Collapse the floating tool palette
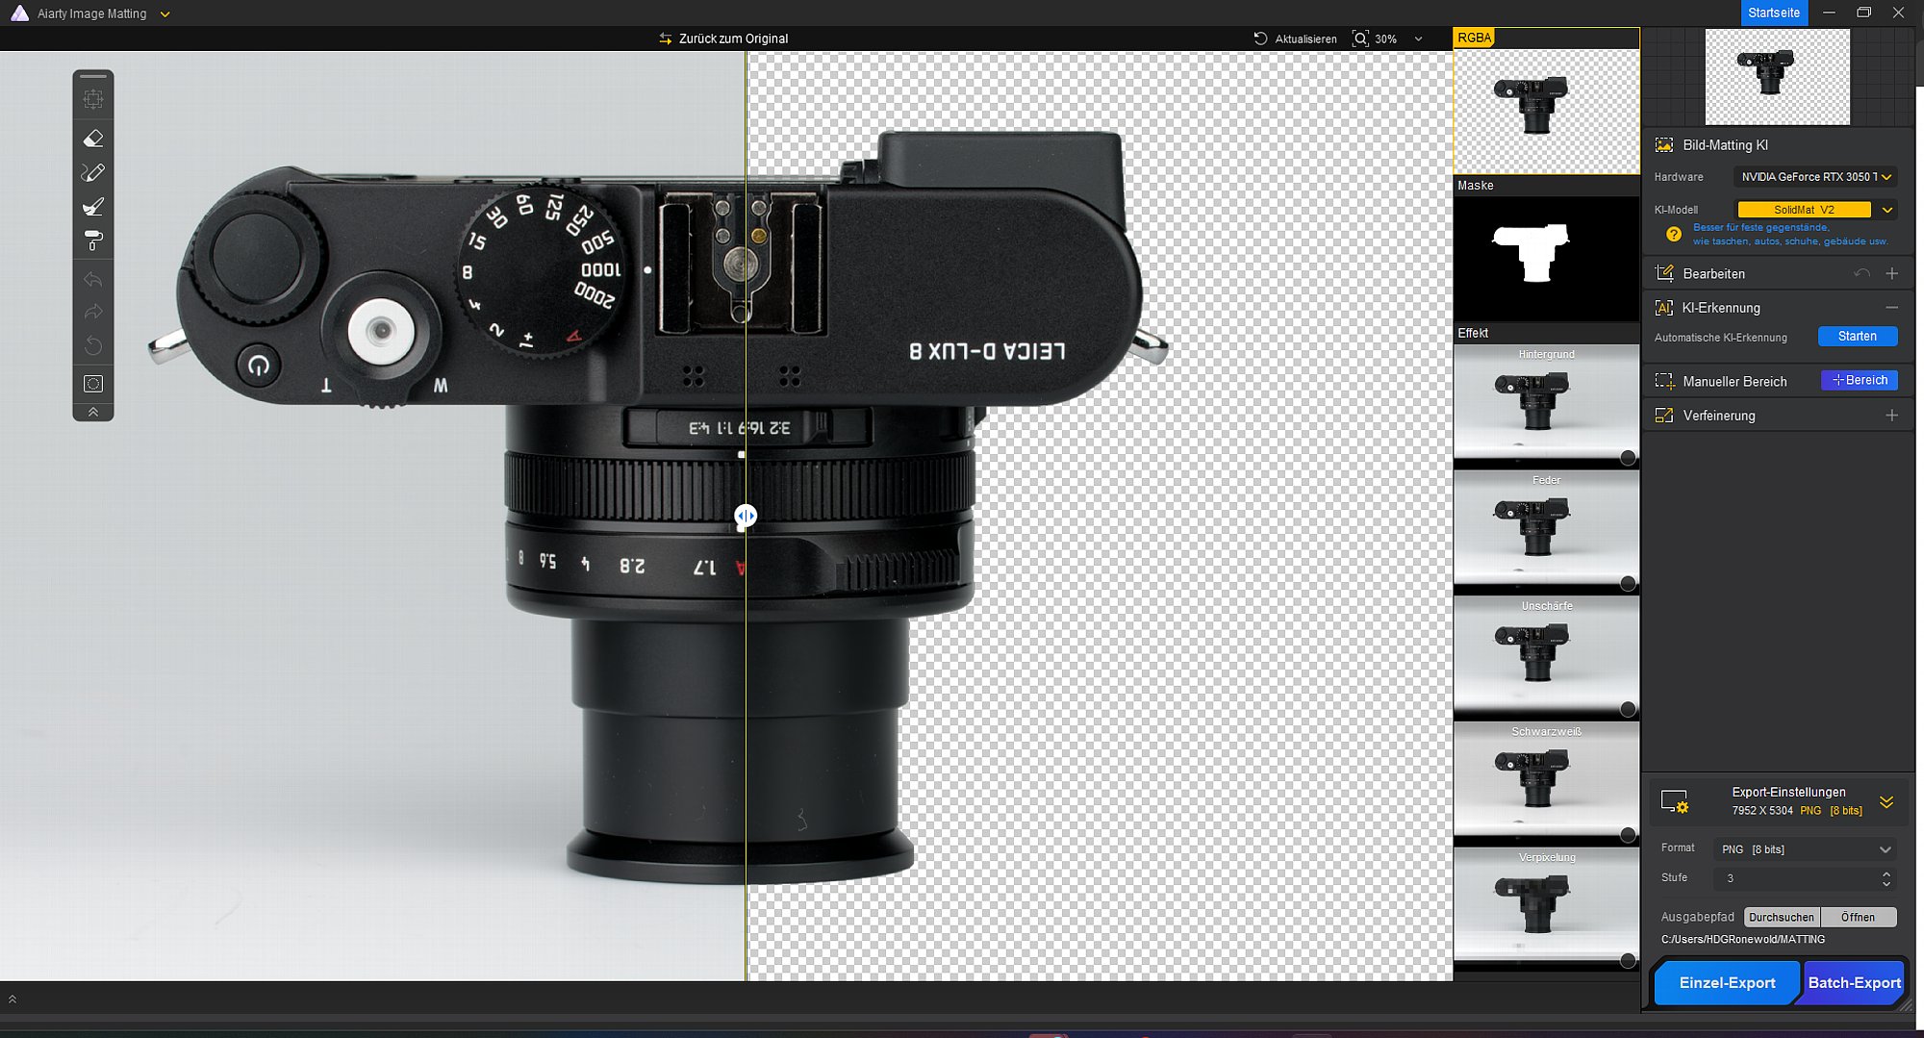Screen dimensions: 1924x1038 click(x=93, y=412)
